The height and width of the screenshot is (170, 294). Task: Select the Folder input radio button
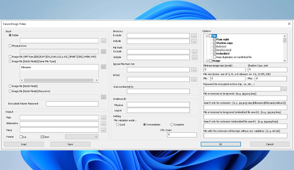[10, 35]
